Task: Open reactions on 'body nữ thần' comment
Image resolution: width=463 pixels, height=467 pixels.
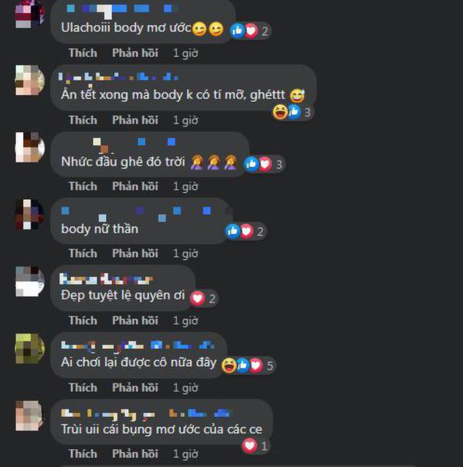Action: 245,232
